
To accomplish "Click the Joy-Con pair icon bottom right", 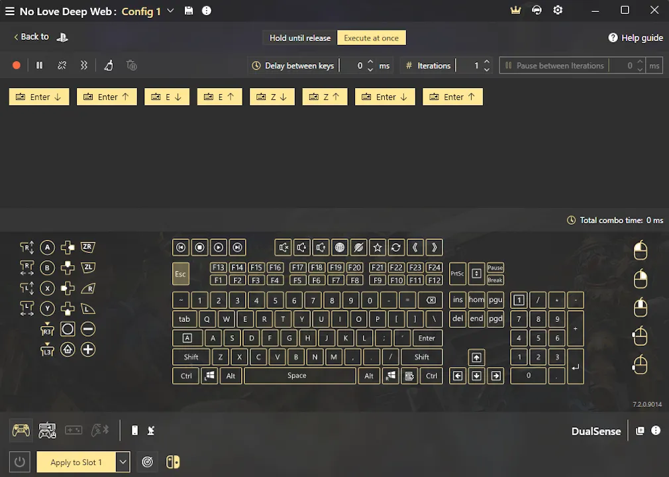I will point(172,462).
